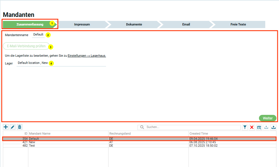Open the filter funnel icon
The image size is (279, 167).
coord(245,127)
